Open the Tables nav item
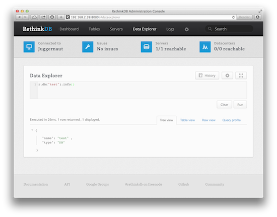The width and height of the screenshot is (277, 217). click(x=94, y=29)
